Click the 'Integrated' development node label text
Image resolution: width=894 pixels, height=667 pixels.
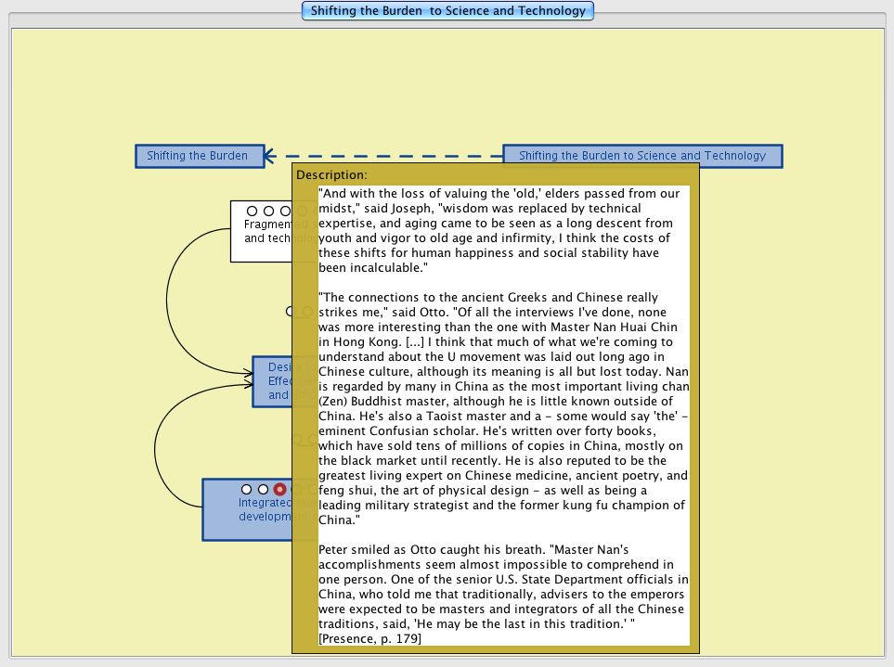[265, 509]
